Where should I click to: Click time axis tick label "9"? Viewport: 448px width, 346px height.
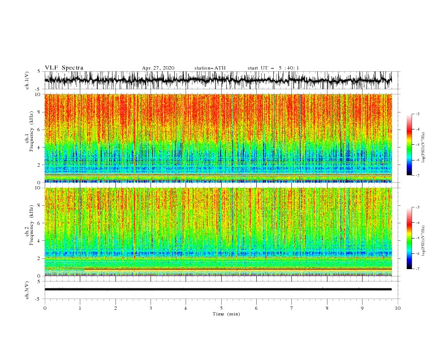[x=362, y=308]
